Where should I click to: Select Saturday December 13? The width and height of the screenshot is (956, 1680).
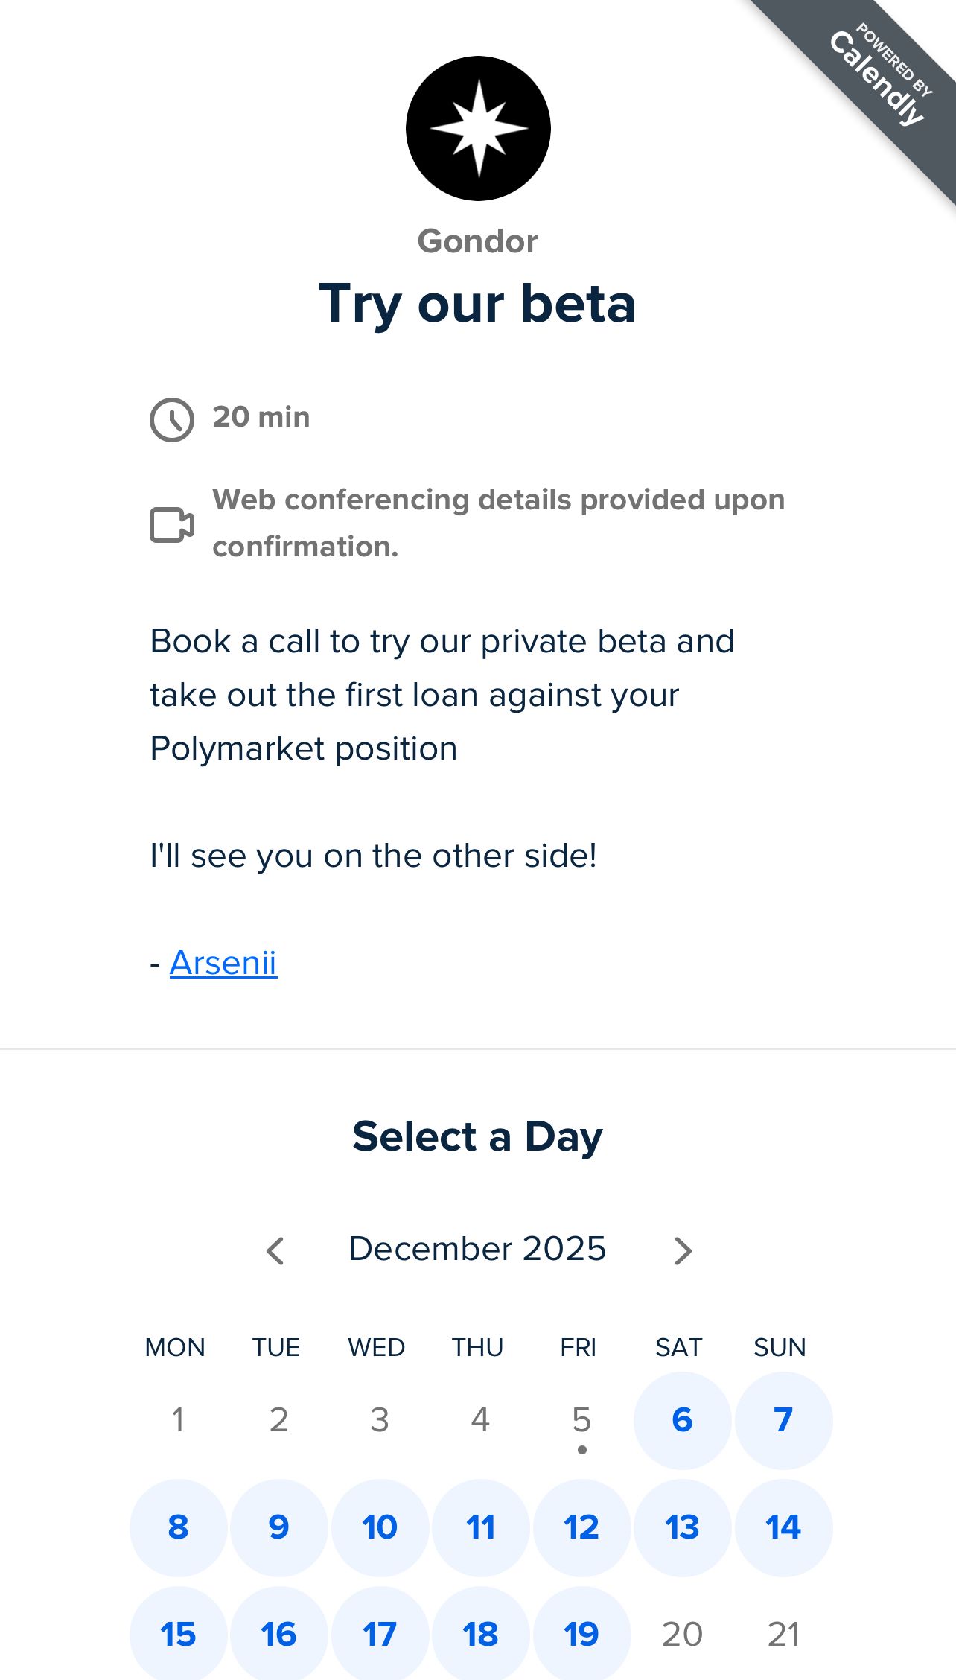click(682, 1527)
